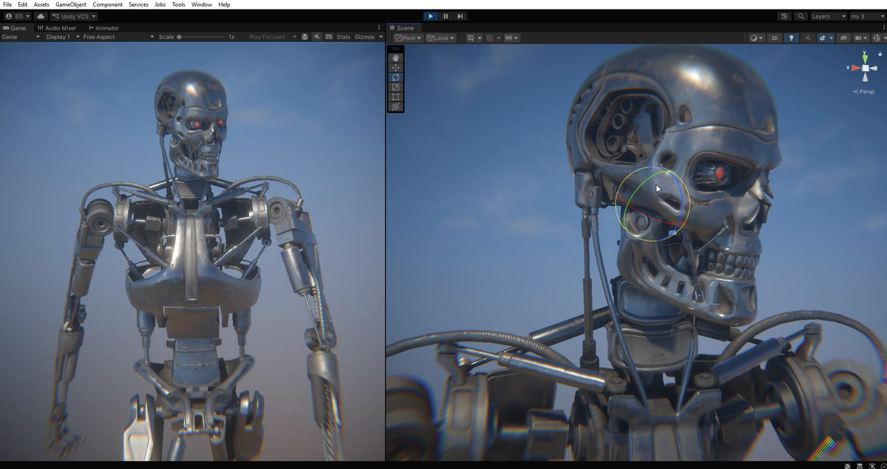Toggle scene effects (skybox/fog) icon
Screen dimensions: 887x469
click(822, 38)
